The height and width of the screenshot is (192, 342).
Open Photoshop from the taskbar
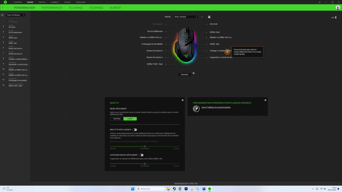tap(186, 189)
